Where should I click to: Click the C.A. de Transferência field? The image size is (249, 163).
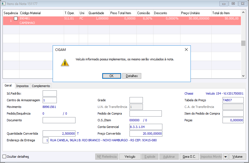(233, 107)
